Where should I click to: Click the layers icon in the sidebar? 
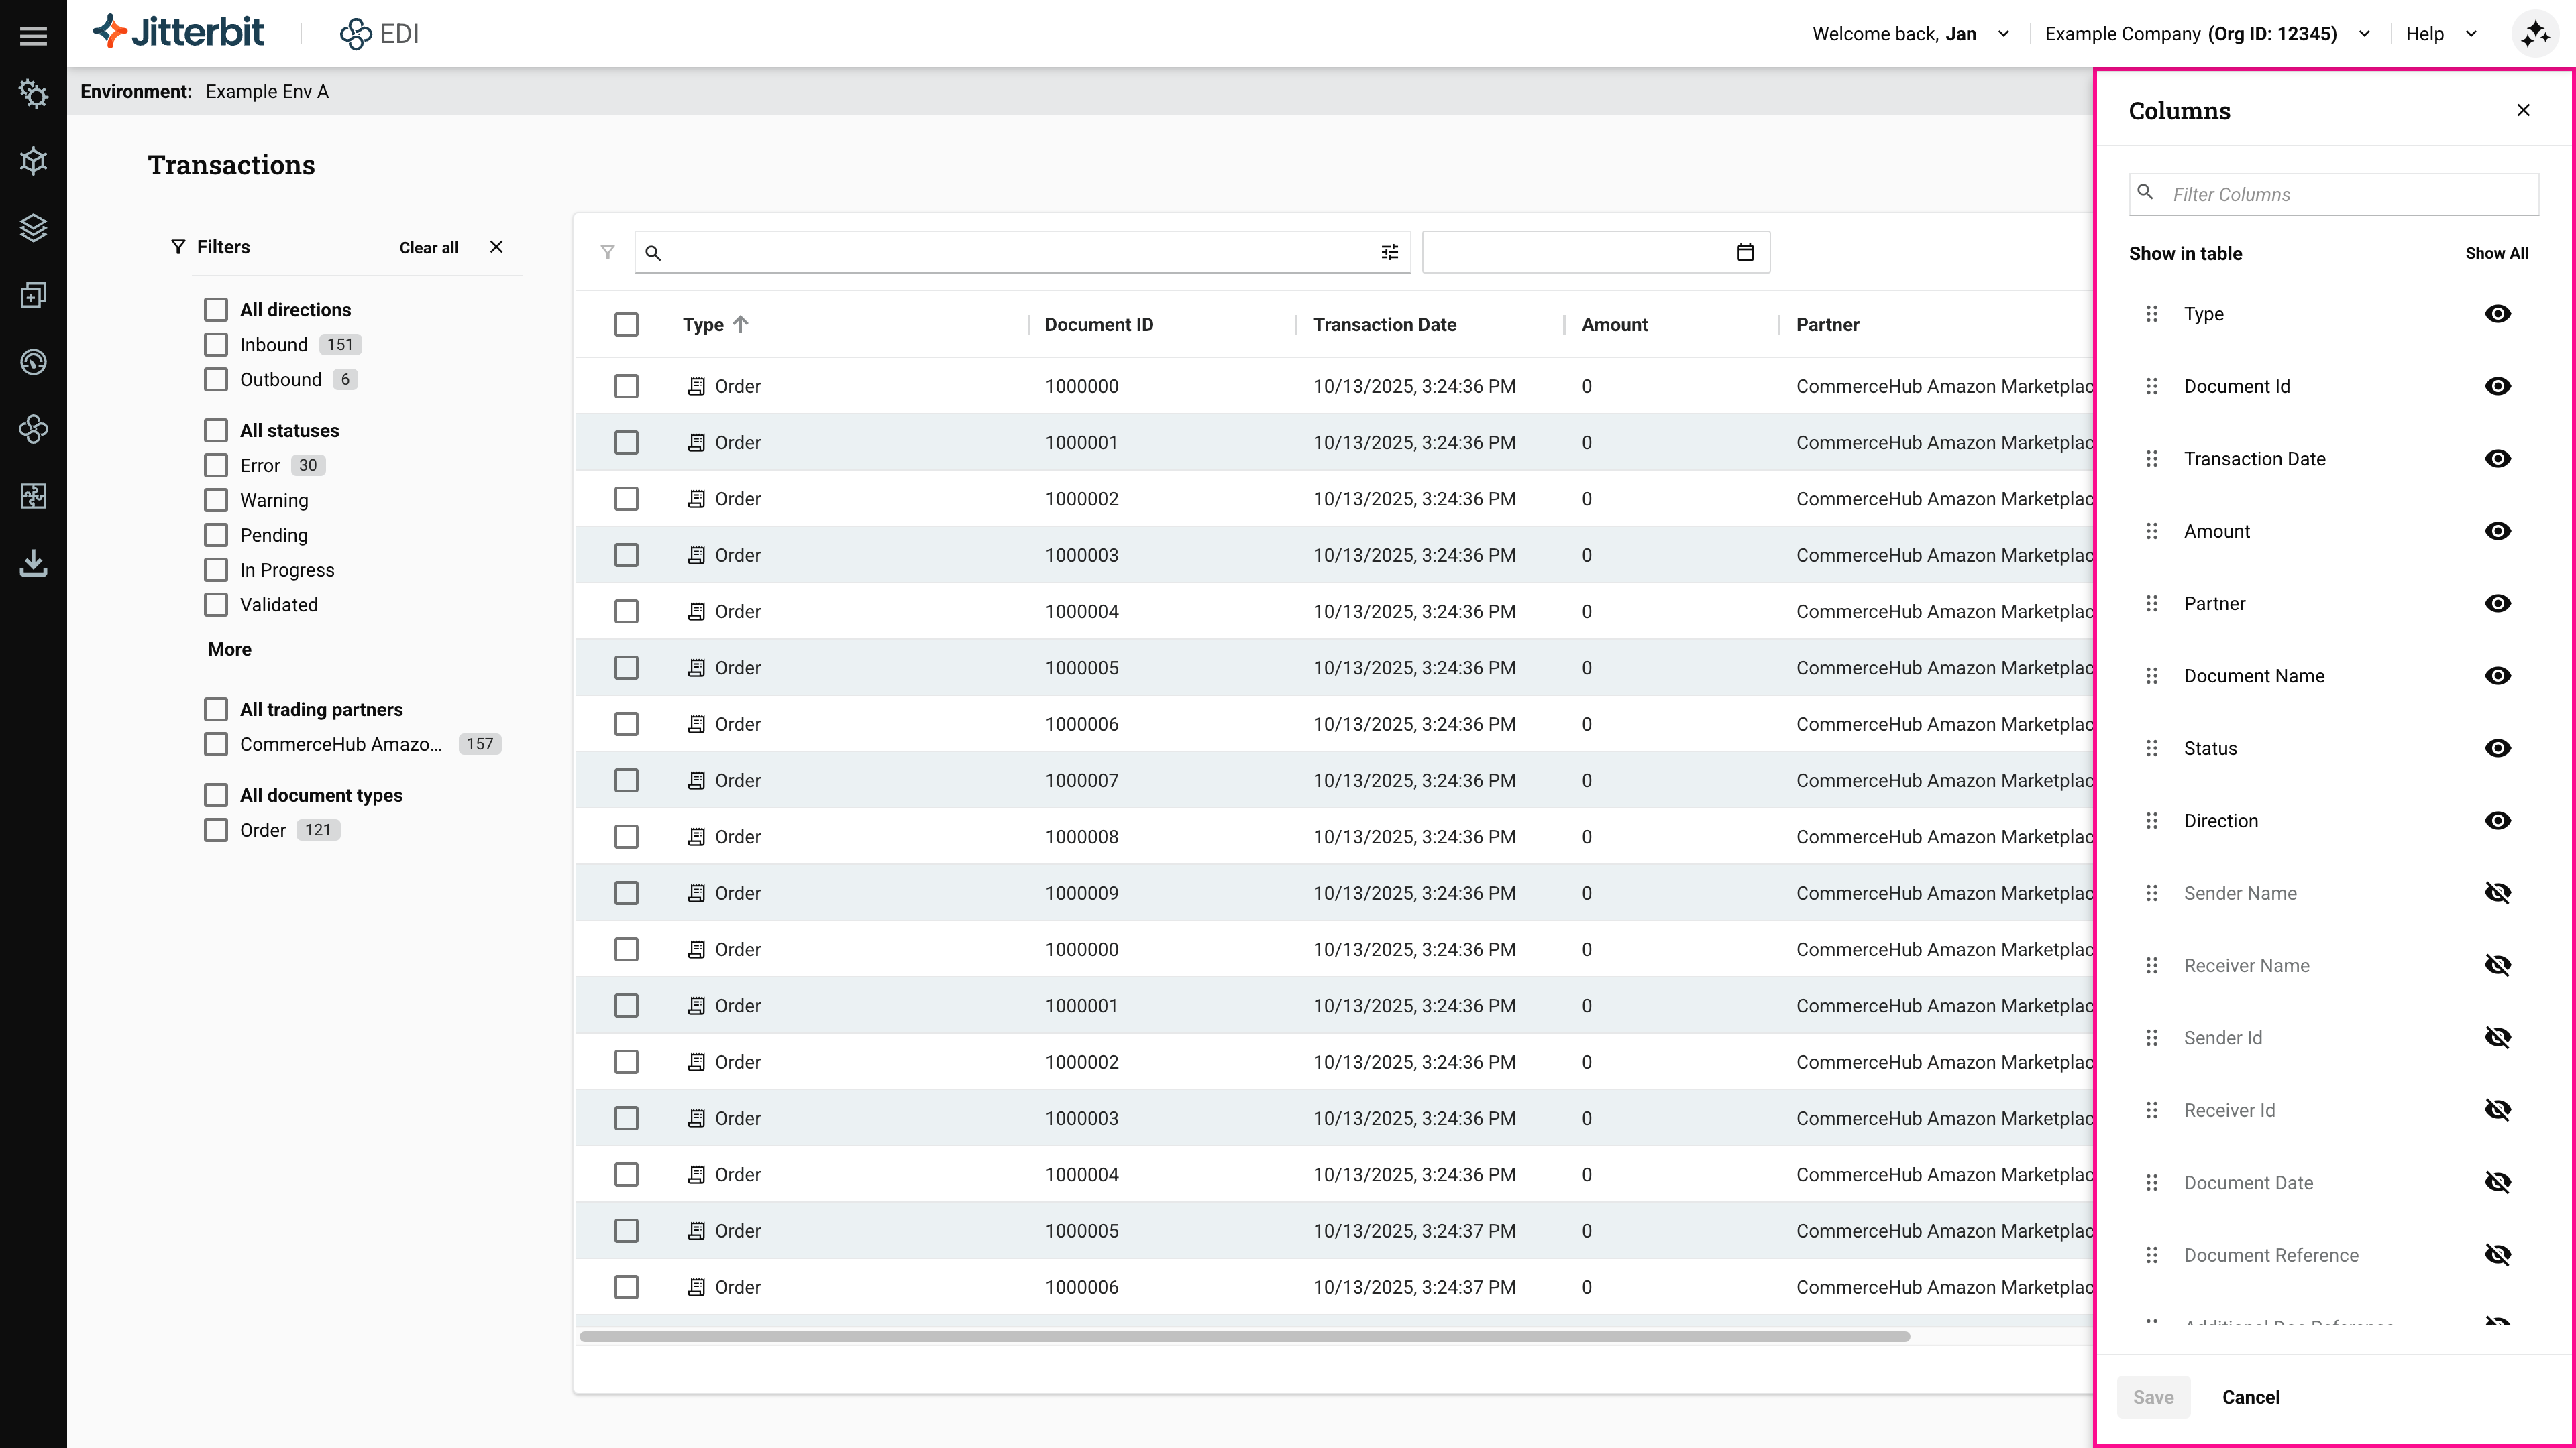[x=33, y=228]
